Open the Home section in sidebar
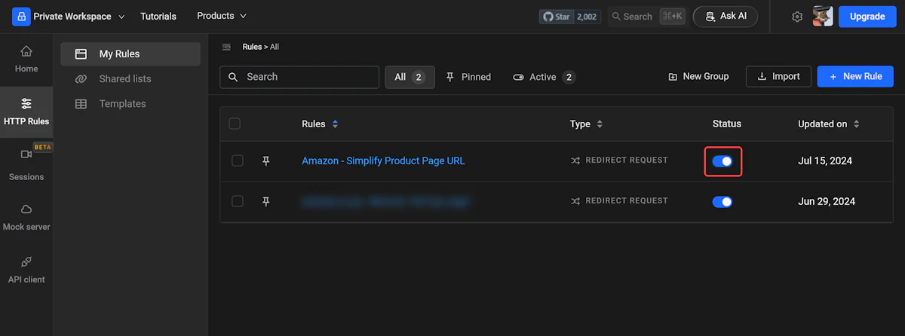 [x=26, y=59]
